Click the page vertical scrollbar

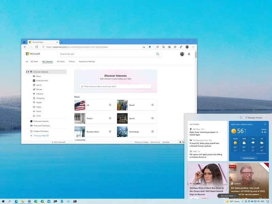196,54
